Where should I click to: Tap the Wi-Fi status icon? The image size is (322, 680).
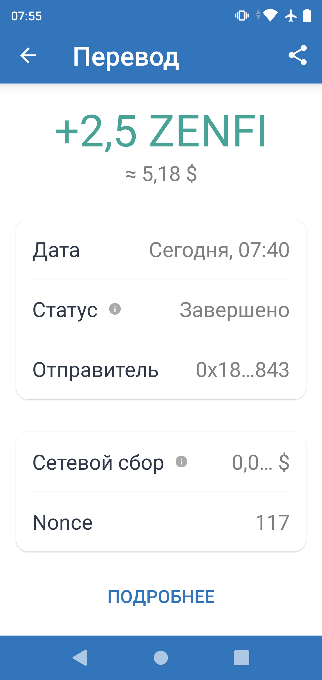(270, 16)
